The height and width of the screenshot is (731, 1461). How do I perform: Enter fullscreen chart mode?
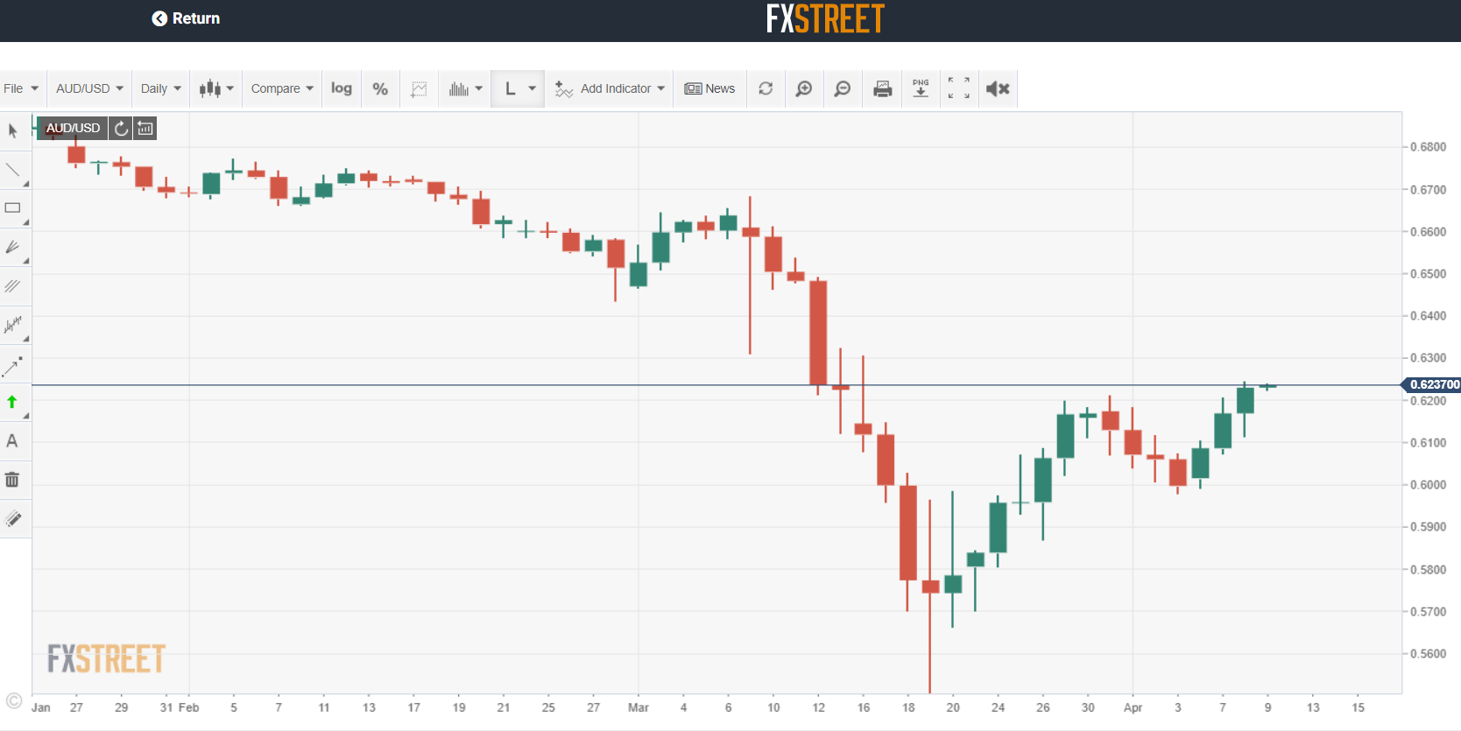coord(959,88)
